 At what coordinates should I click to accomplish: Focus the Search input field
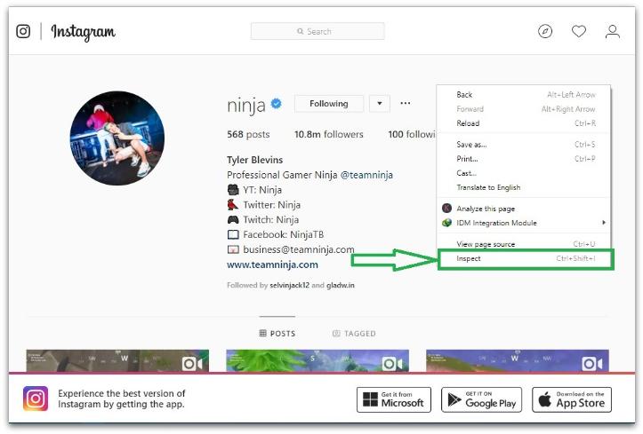tap(317, 31)
